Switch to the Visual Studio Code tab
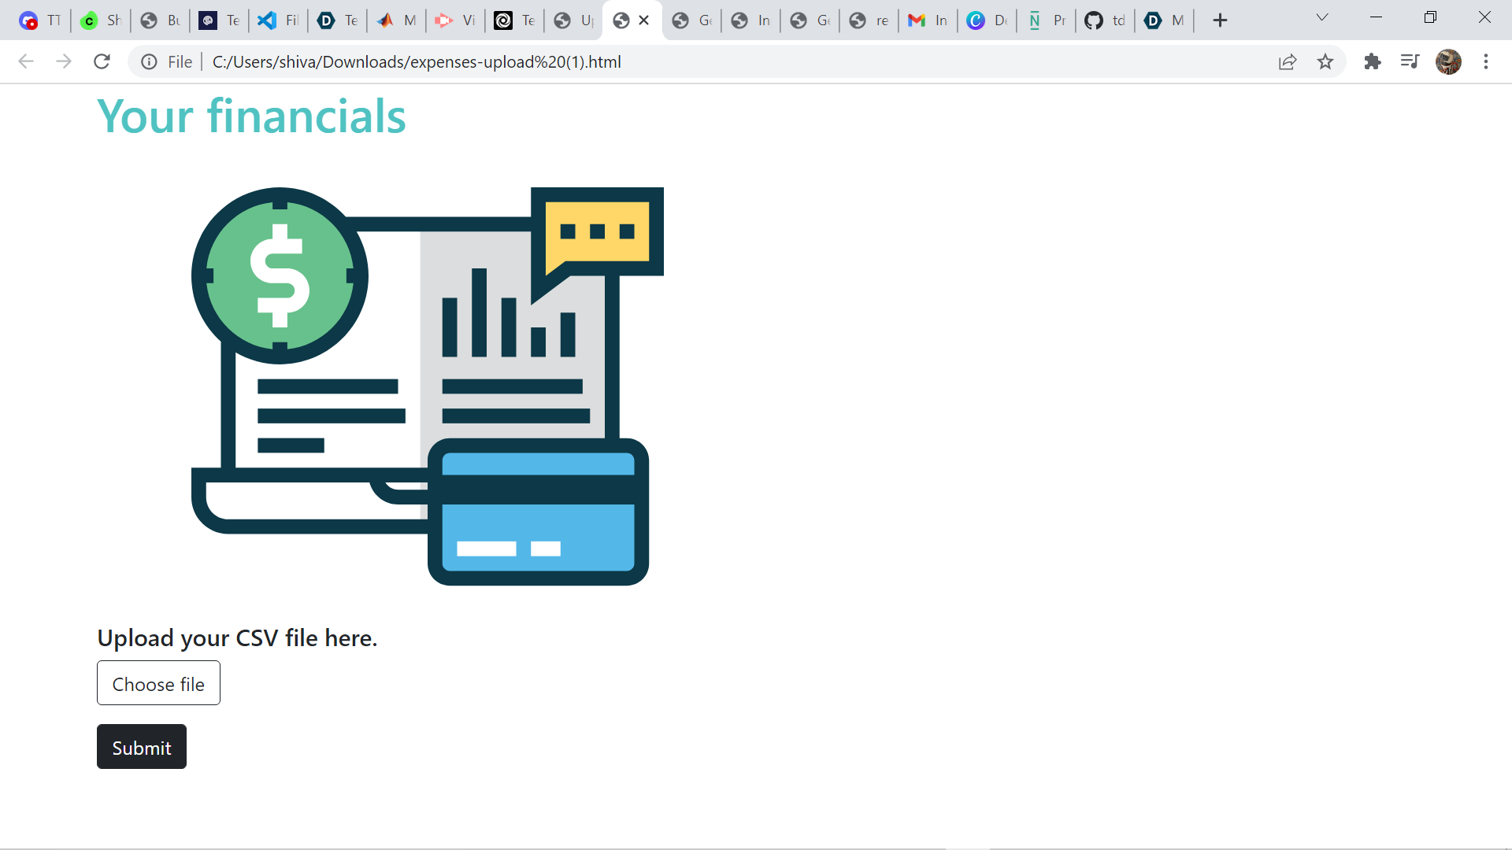 (277, 20)
